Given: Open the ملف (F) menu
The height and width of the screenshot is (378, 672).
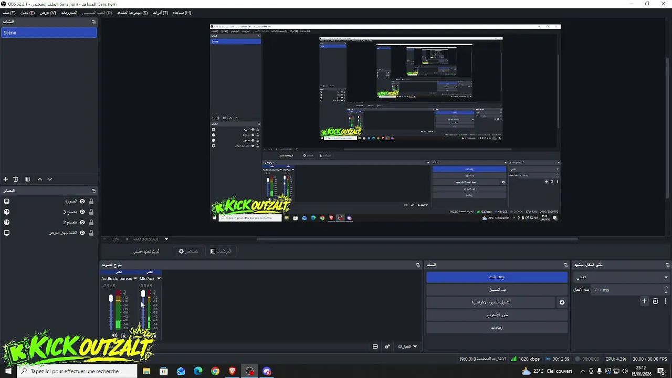Looking at the screenshot, I should pos(9,13).
